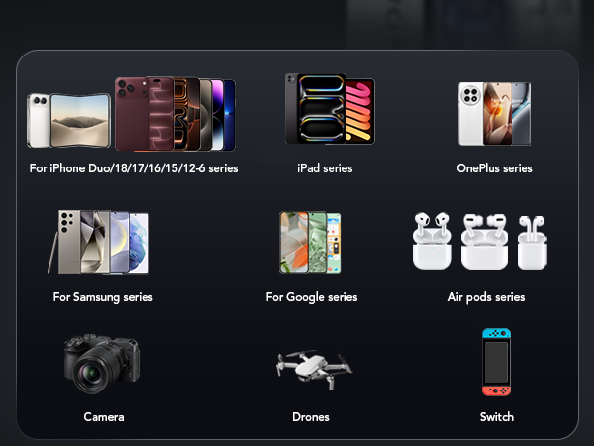594x446 pixels.
Task: Click the Samsung phone with stylus image
Action: pos(98,242)
